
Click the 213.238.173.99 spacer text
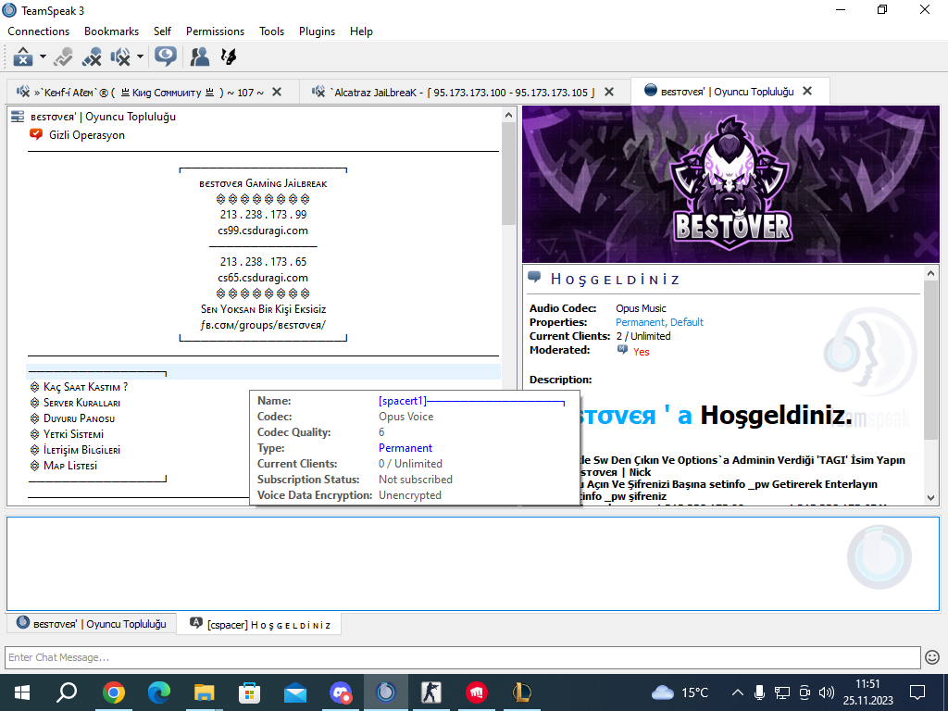(x=263, y=215)
